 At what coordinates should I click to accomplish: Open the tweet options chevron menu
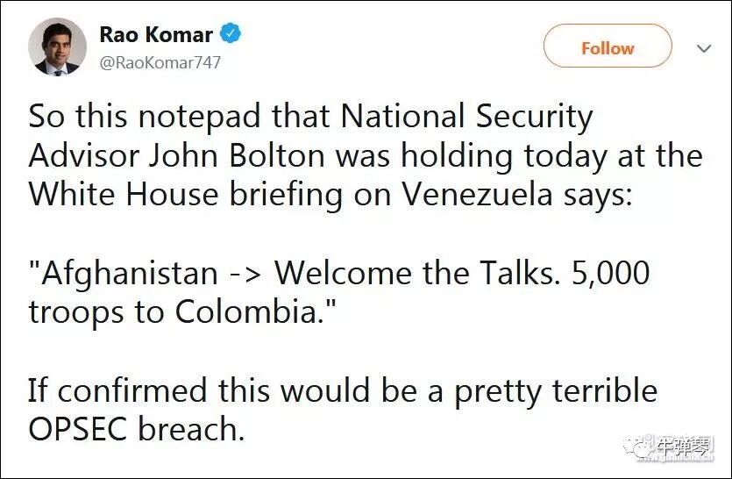[704, 48]
